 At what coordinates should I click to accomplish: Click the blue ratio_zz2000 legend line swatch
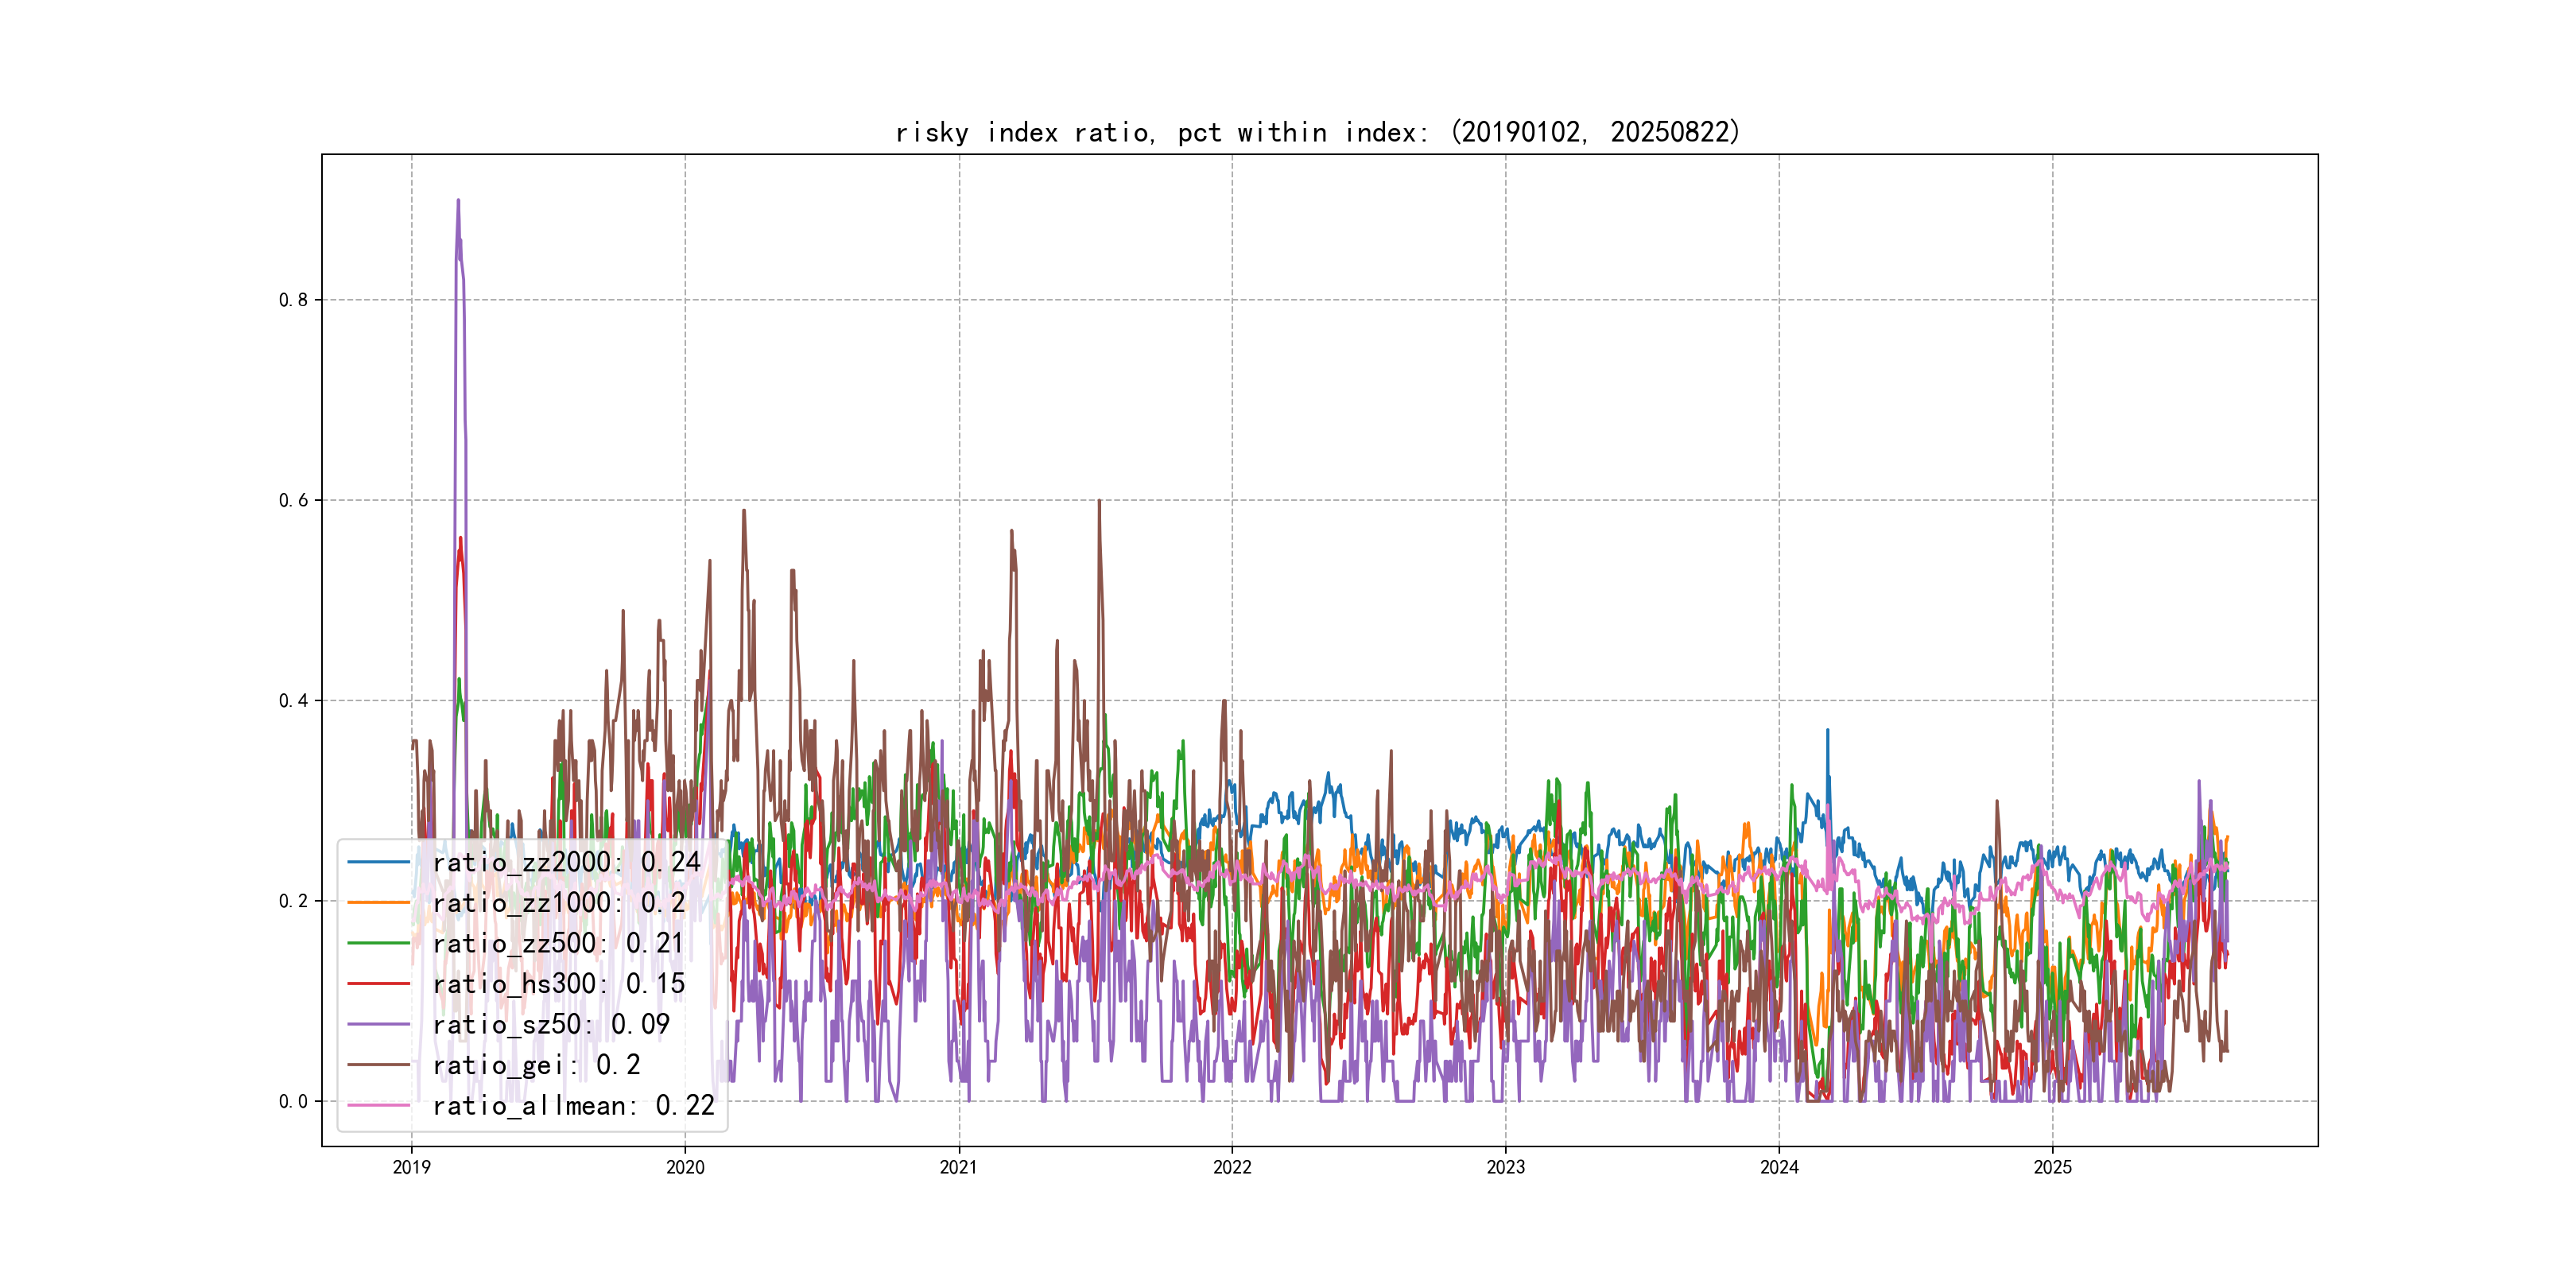378,862
